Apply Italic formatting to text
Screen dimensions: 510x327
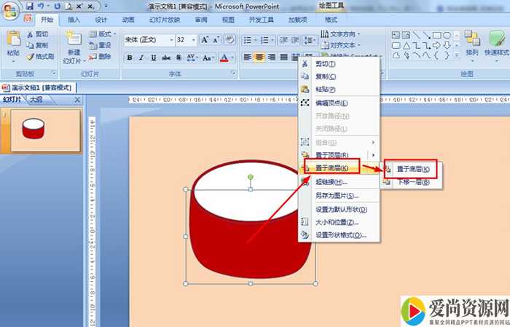coord(142,58)
